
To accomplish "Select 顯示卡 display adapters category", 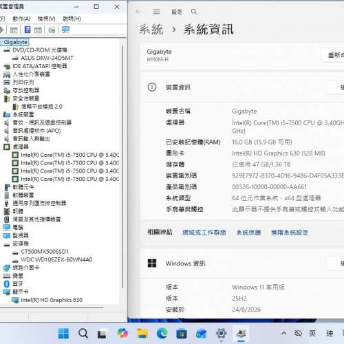I will [x=21, y=292].
